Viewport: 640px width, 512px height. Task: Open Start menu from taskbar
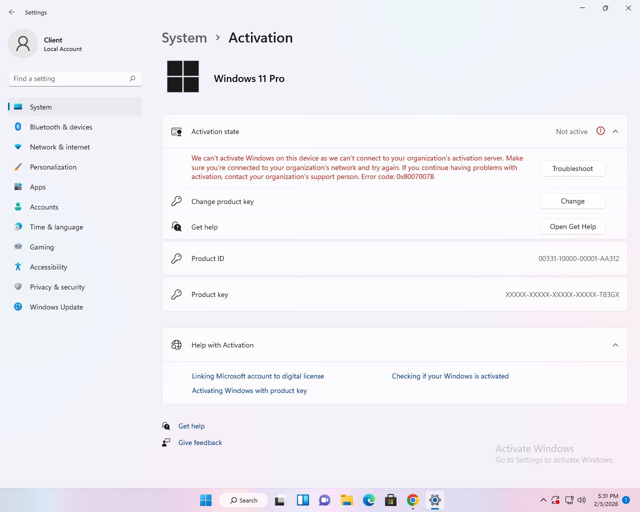[x=205, y=500]
